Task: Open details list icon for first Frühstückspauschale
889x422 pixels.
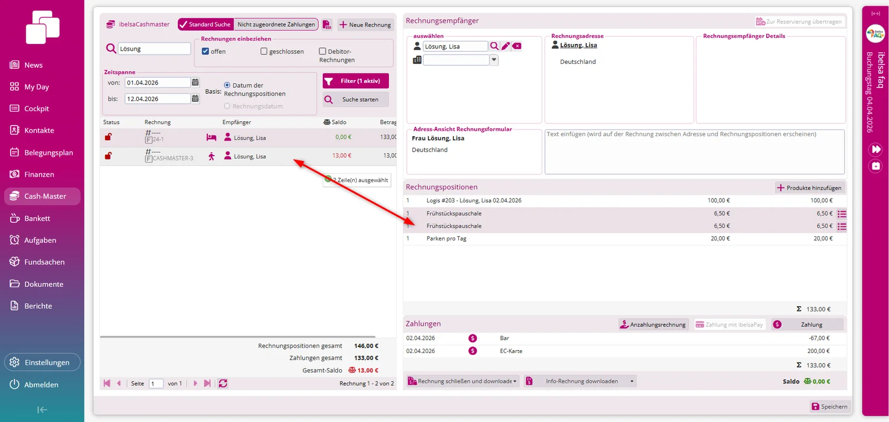Action: [x=842, y=214]
